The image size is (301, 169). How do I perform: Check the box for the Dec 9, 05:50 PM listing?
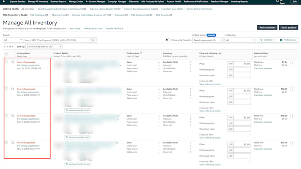click(x=7, y=116)
